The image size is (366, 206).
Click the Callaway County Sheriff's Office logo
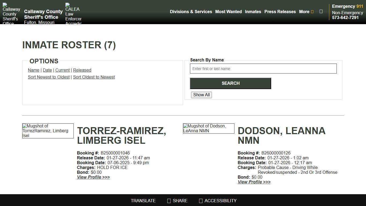click(11, 12)
